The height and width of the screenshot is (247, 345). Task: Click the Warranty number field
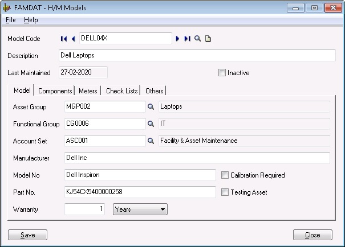click(x=85, y=209)
